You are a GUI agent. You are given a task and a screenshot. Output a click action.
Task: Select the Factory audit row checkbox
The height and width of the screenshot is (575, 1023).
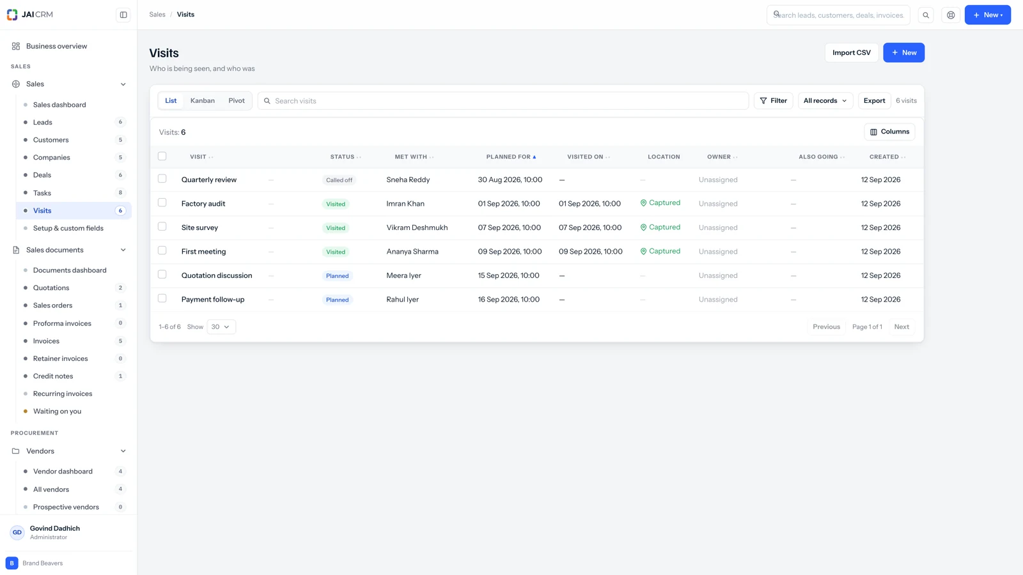pos(162,203)
